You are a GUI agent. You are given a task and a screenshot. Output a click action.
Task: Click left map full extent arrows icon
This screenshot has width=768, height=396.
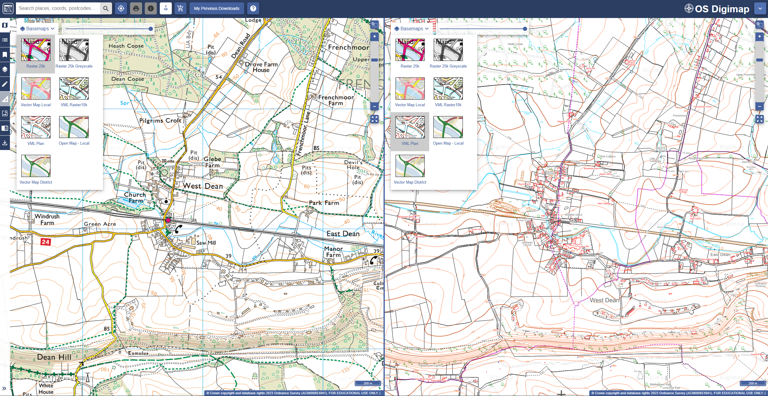(375, 119)
